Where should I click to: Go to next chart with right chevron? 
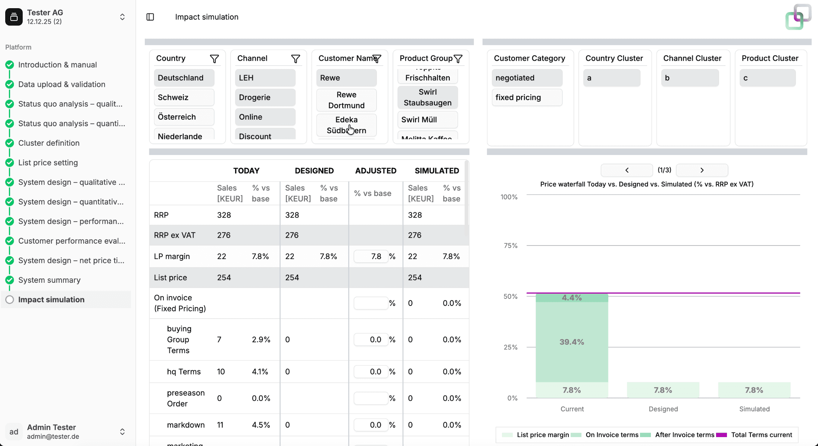[x=702, y=170]
